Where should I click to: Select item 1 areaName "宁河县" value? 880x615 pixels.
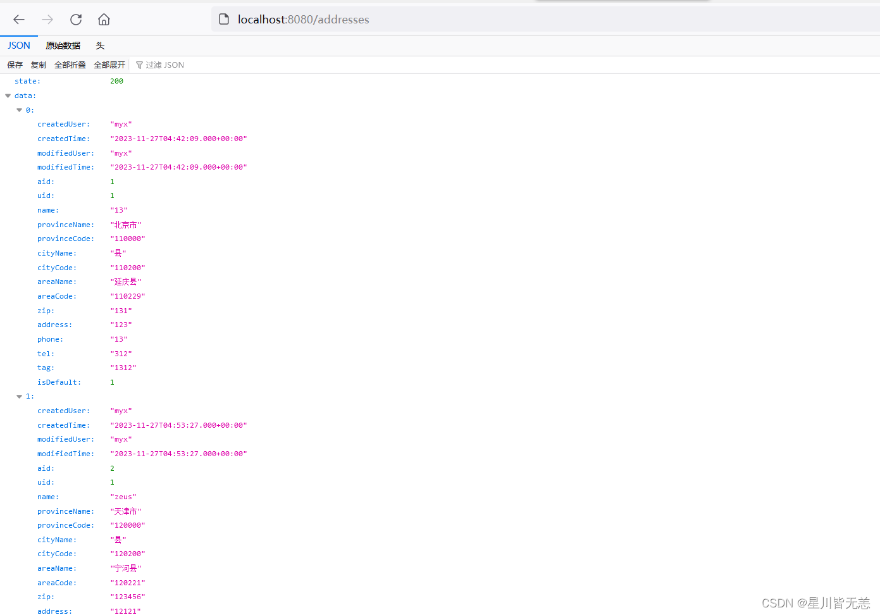point(126,568)
